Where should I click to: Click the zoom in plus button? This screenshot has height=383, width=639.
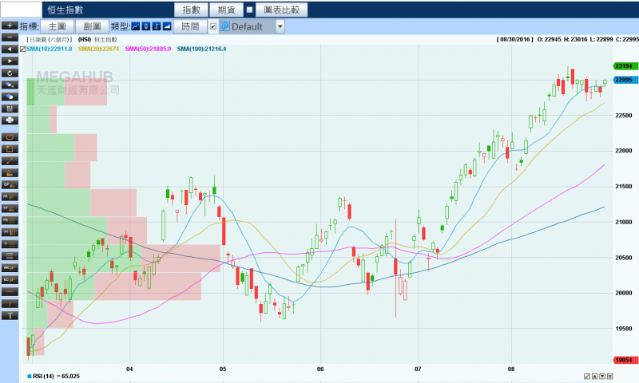point(9,26)
